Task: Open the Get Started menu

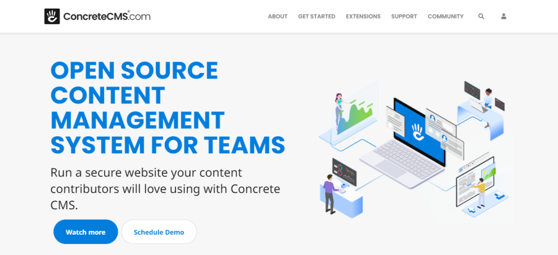Action: 317,16
